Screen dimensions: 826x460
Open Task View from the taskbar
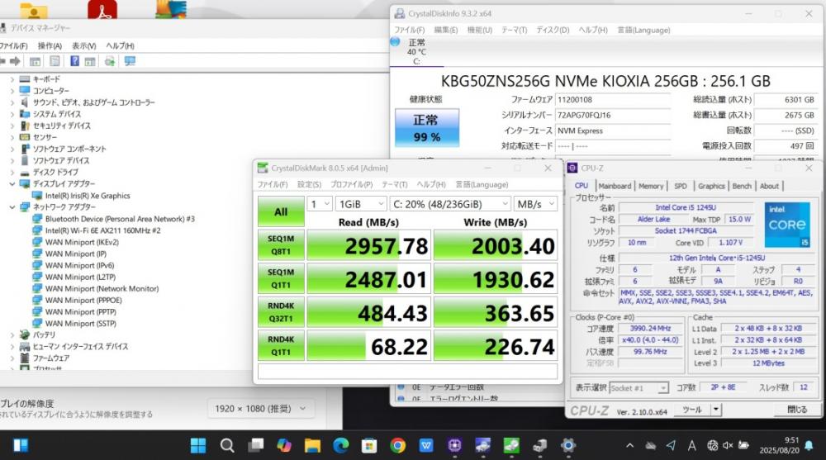click(256, 446)
